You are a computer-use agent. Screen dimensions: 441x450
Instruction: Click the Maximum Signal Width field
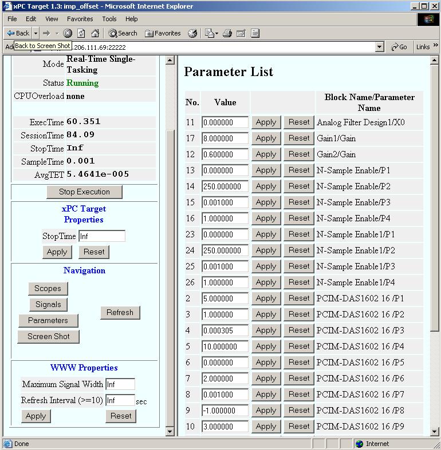(x=120, y=384)
